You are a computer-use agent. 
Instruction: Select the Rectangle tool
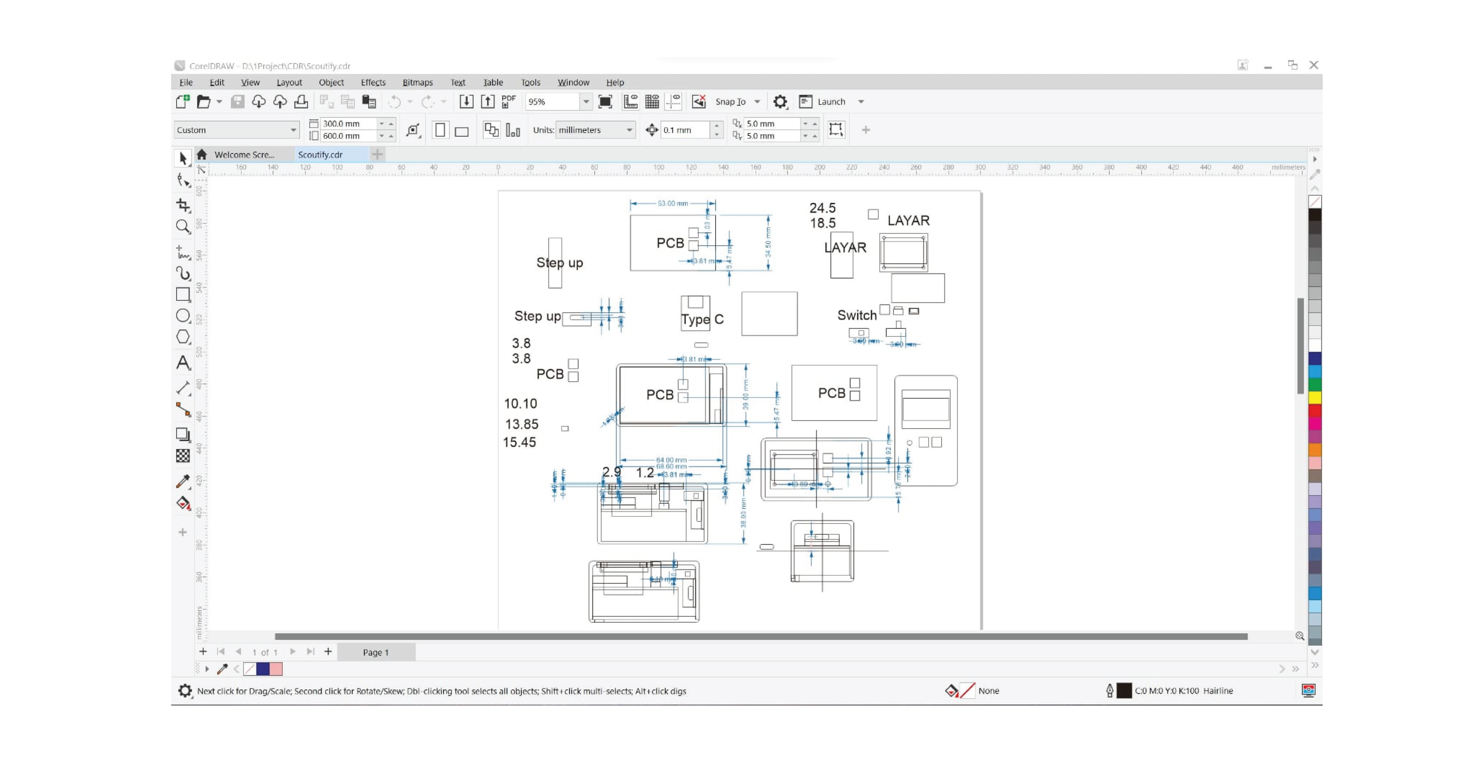183,295
